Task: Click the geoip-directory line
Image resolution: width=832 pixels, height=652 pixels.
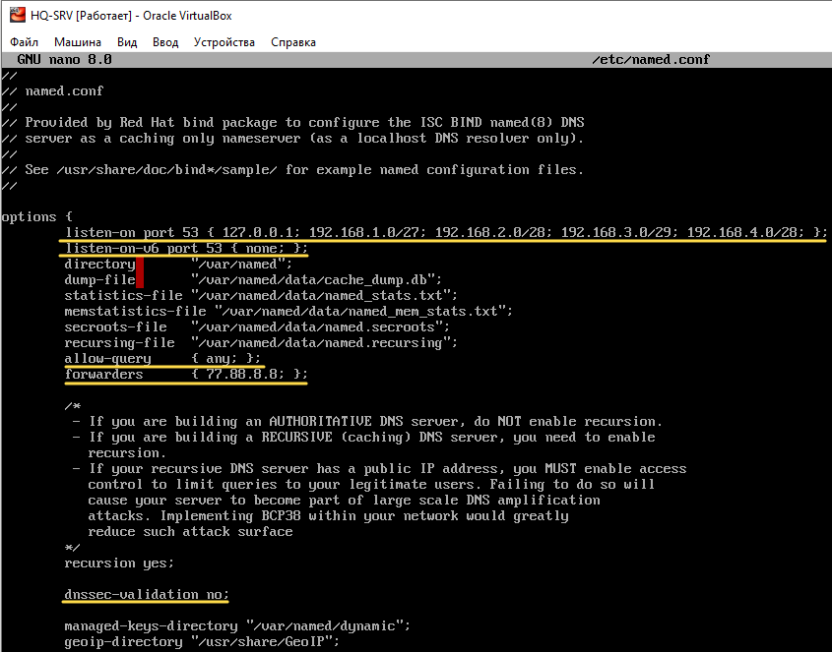Action: [201, 641]
